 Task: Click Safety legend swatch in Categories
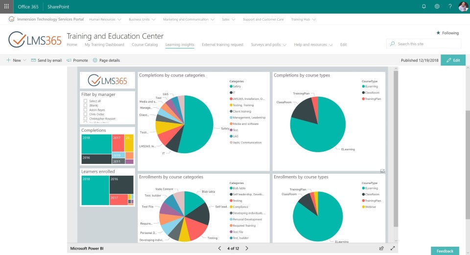tap(231, 86)
